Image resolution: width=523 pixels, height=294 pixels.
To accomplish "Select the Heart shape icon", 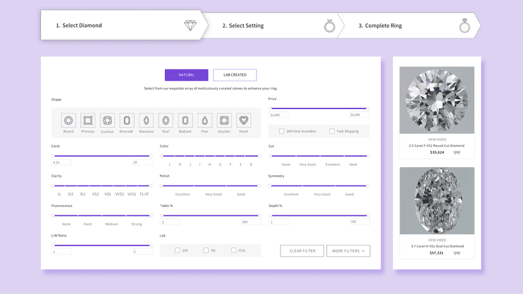I will coord(244,121).
